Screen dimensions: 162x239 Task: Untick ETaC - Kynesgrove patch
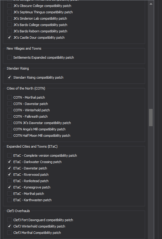click(9, 187)
